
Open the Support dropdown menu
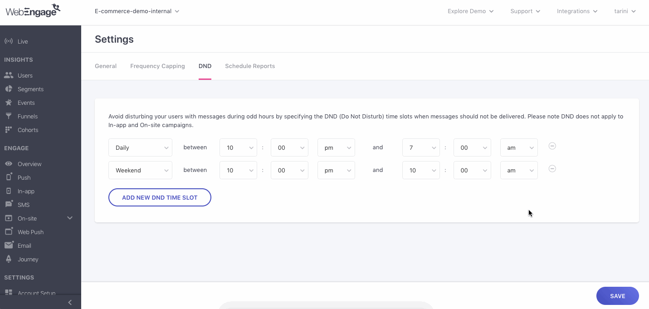(x=525, y=11)
